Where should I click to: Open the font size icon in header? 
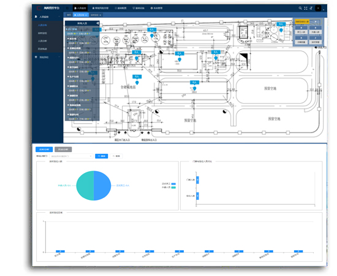pos(311,8)
